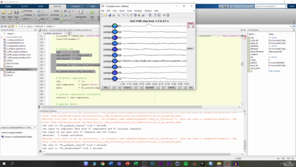Click the component 001 topography circle
296x167 pixels.
(115, 26)
